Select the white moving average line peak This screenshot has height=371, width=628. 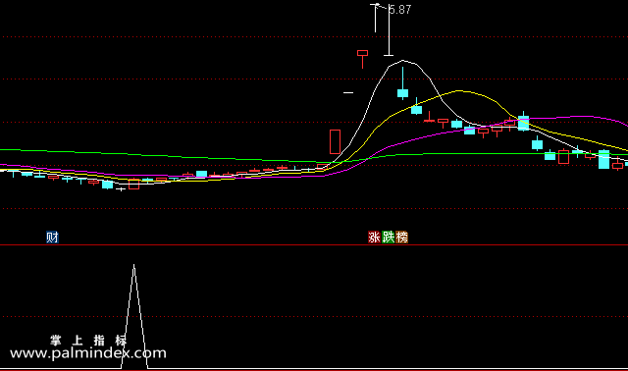(x=403, y=61)
